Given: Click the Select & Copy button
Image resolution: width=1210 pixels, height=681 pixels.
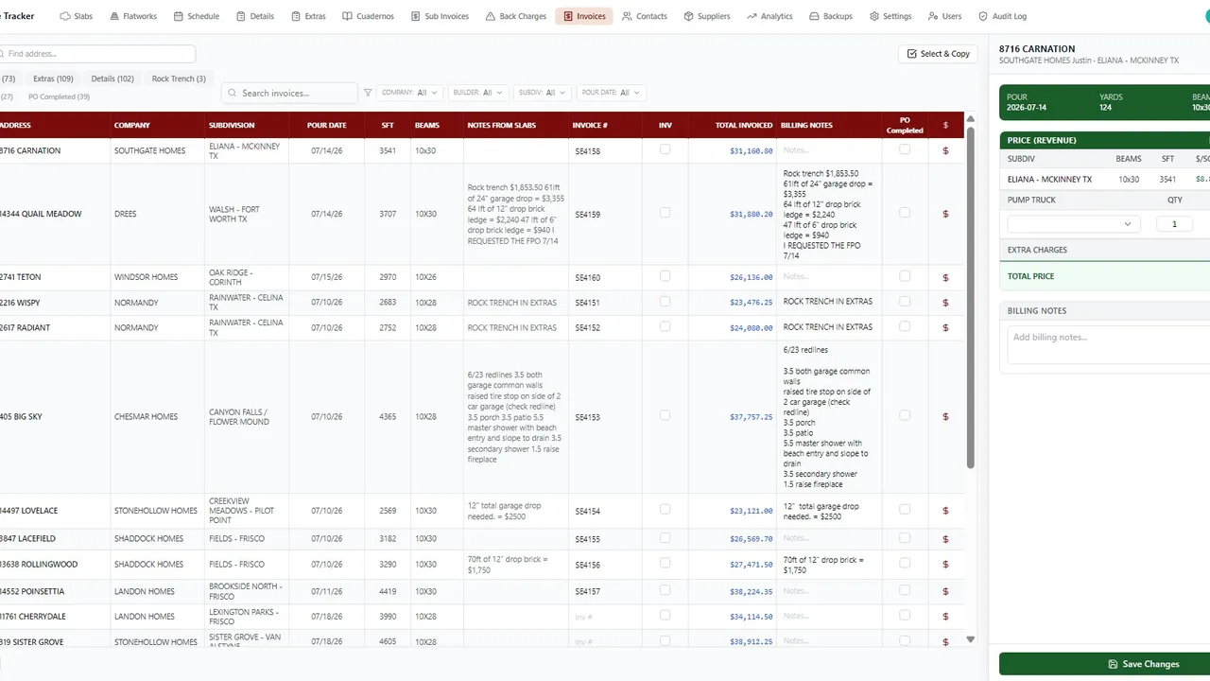Looking at the screenshot, I should 939,54.
